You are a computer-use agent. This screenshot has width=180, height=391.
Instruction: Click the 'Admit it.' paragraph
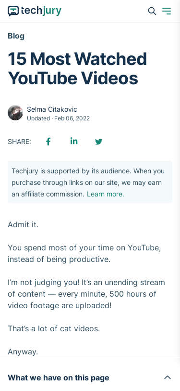[x=23, y=225]
